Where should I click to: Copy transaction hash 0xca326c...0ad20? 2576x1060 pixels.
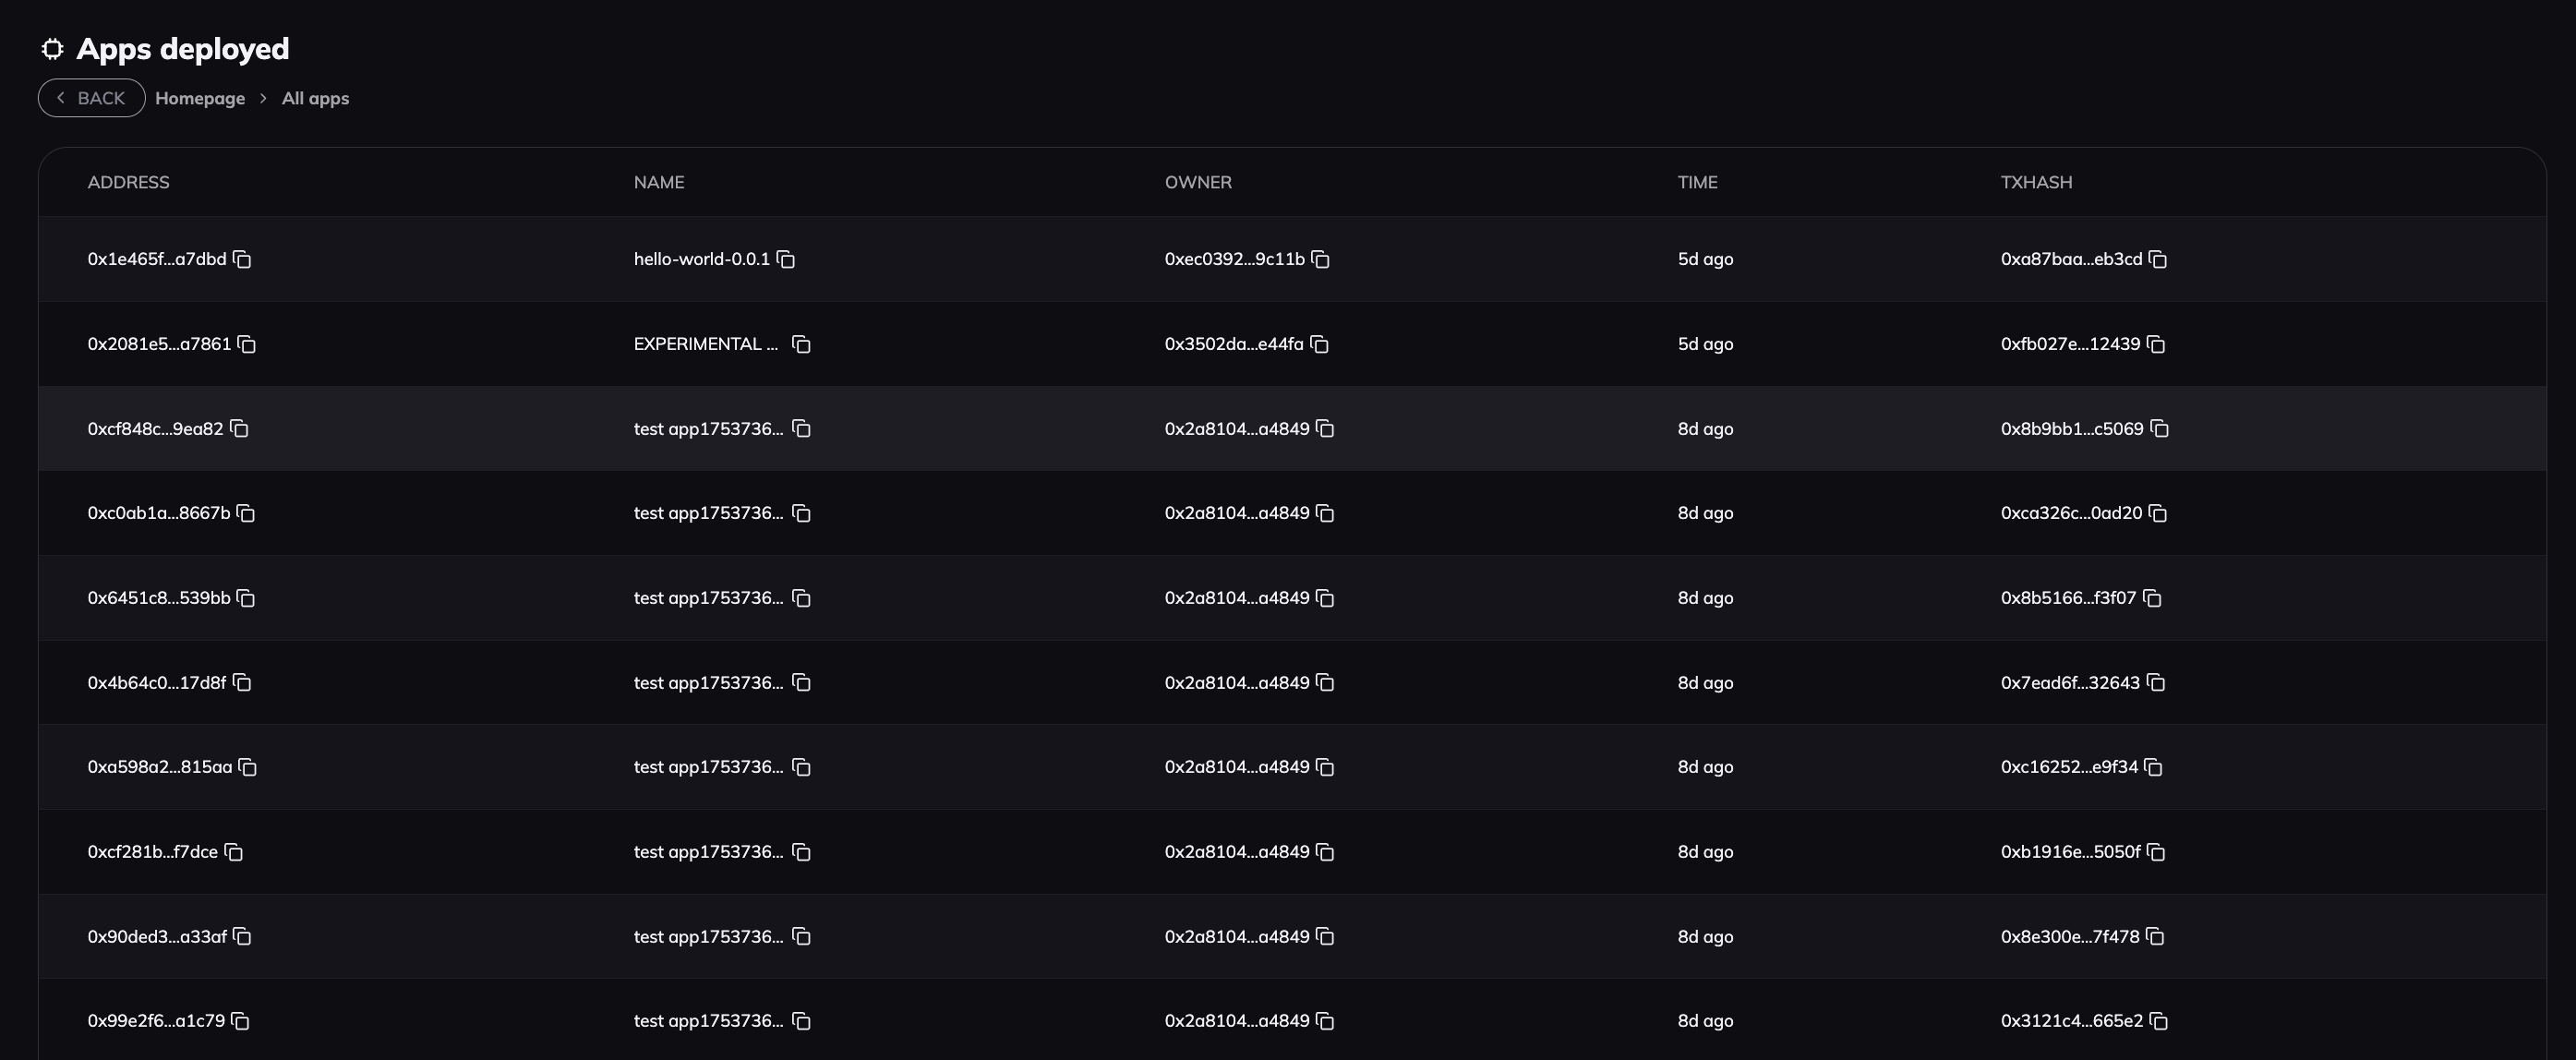coord(2158,514)
